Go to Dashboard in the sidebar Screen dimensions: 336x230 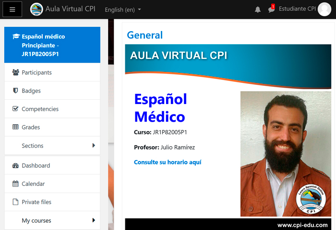(52, 165)
